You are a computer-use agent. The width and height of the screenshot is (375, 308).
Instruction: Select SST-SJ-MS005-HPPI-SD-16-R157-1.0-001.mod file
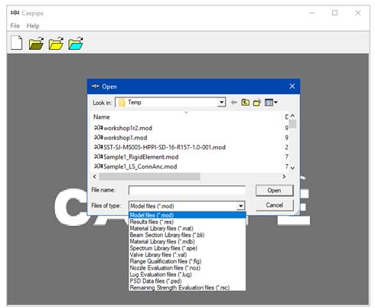click(160, 147)
